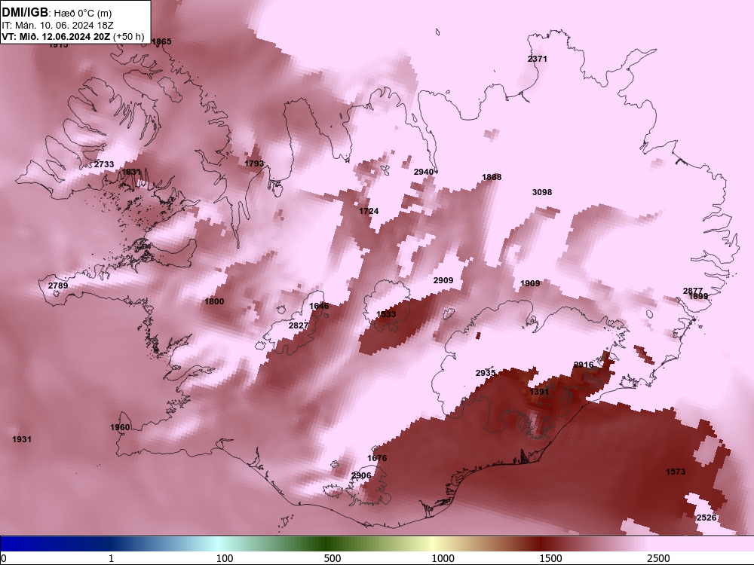Click the 2935 height label
The width and height of the screenshot is (754, 565).
pos(486,373)
